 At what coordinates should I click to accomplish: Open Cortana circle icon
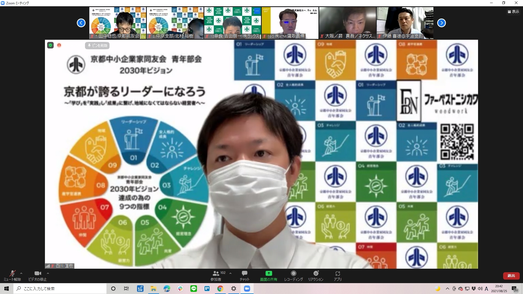(x=113, y=289)
